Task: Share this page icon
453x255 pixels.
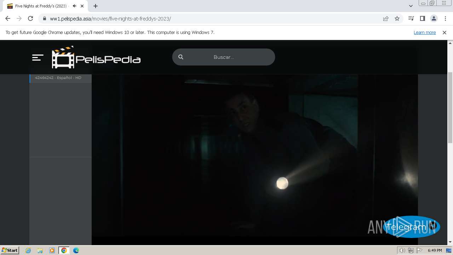Action: (x=386, y=19)
